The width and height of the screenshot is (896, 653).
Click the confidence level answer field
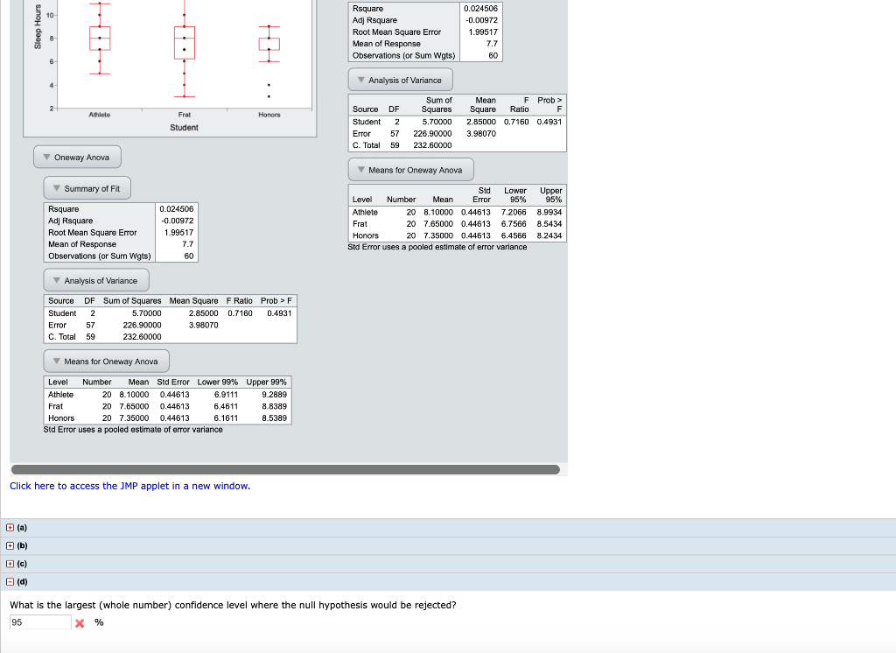(x=40, y=622)
